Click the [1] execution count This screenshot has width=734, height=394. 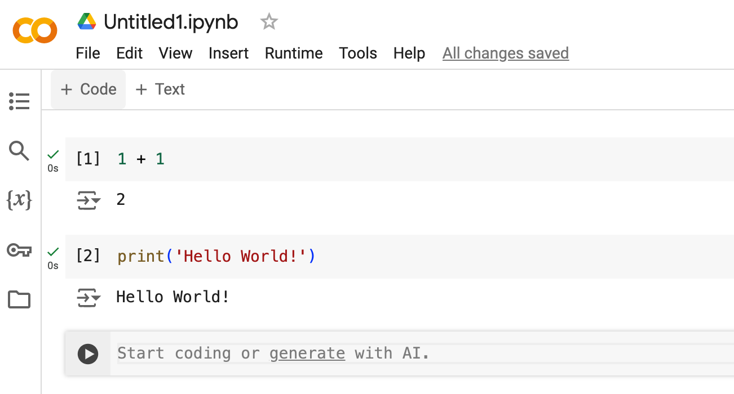88,159
